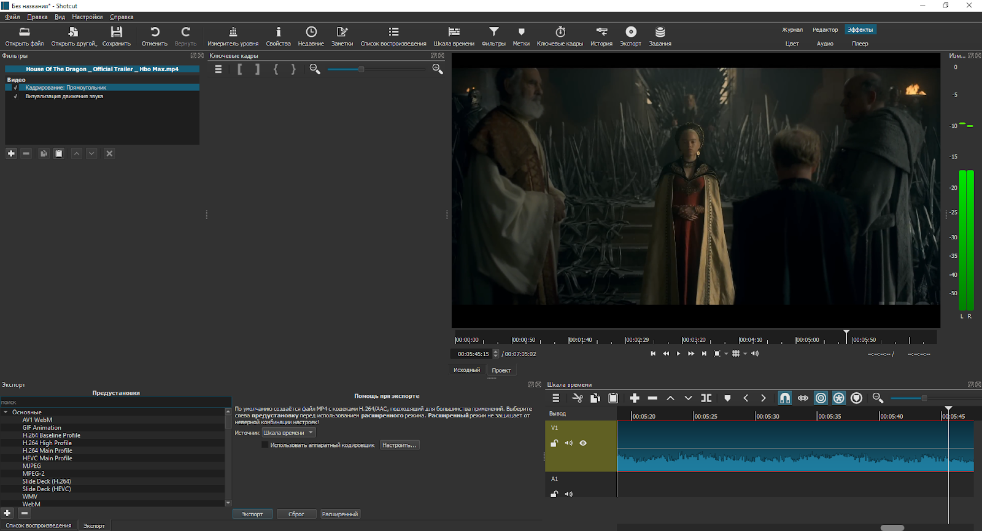Open Источник Шкала времени dropdown
This screenshot has width=982, height=531.
[288, 433]
